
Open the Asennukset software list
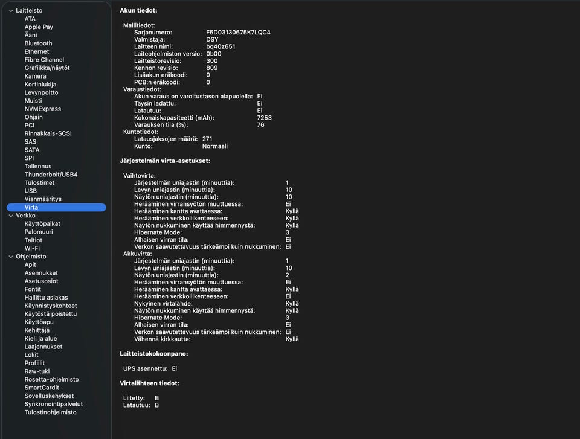pos(41,273)
